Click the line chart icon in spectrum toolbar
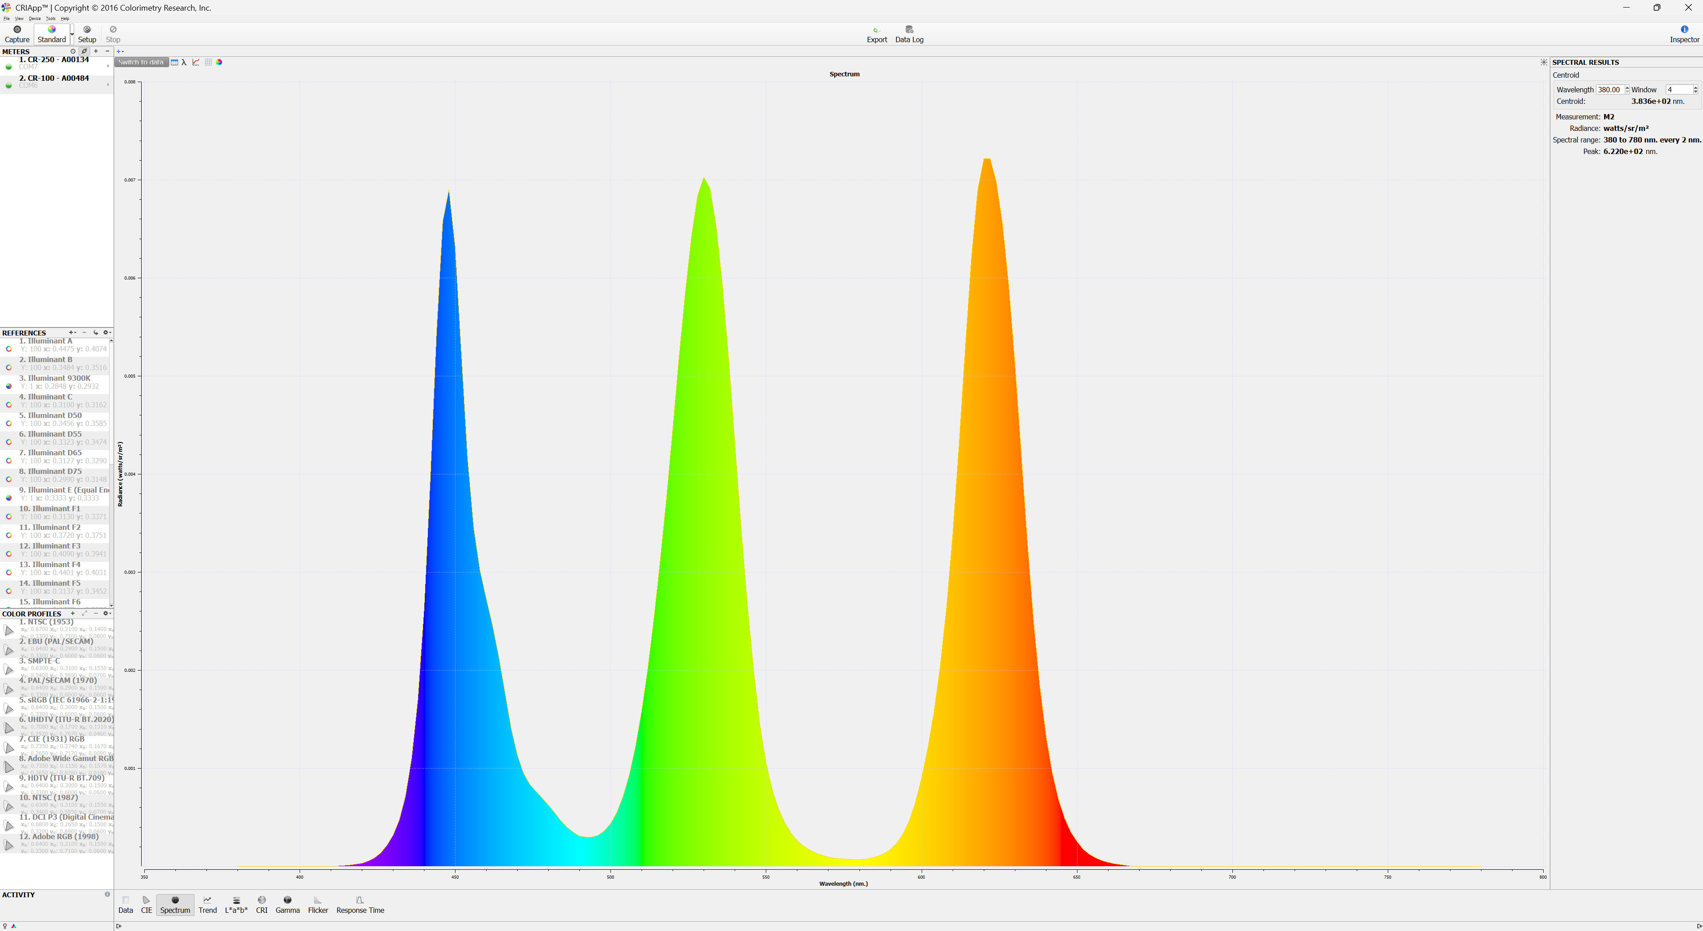 click(196, 62)
